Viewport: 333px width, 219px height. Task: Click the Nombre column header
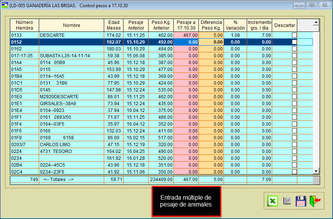click(x=71, y=25)
